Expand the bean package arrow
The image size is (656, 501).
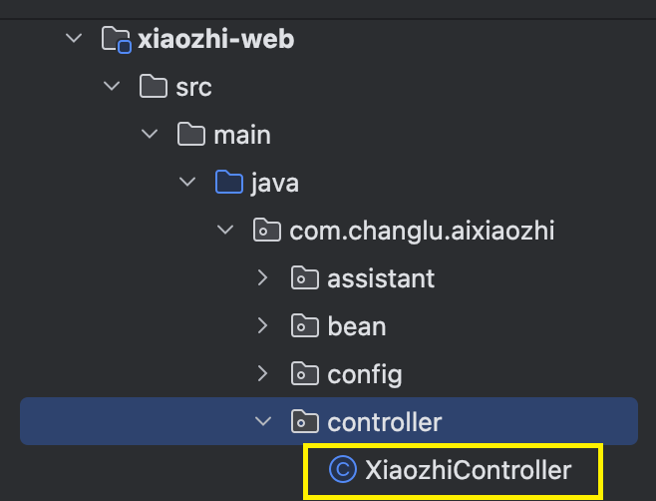(x=263, y=325)
